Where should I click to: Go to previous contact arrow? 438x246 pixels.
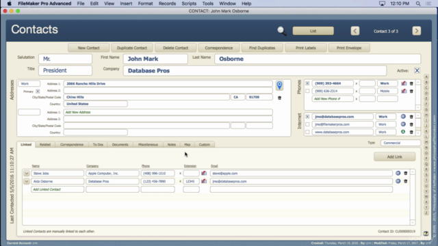(355, 31)
